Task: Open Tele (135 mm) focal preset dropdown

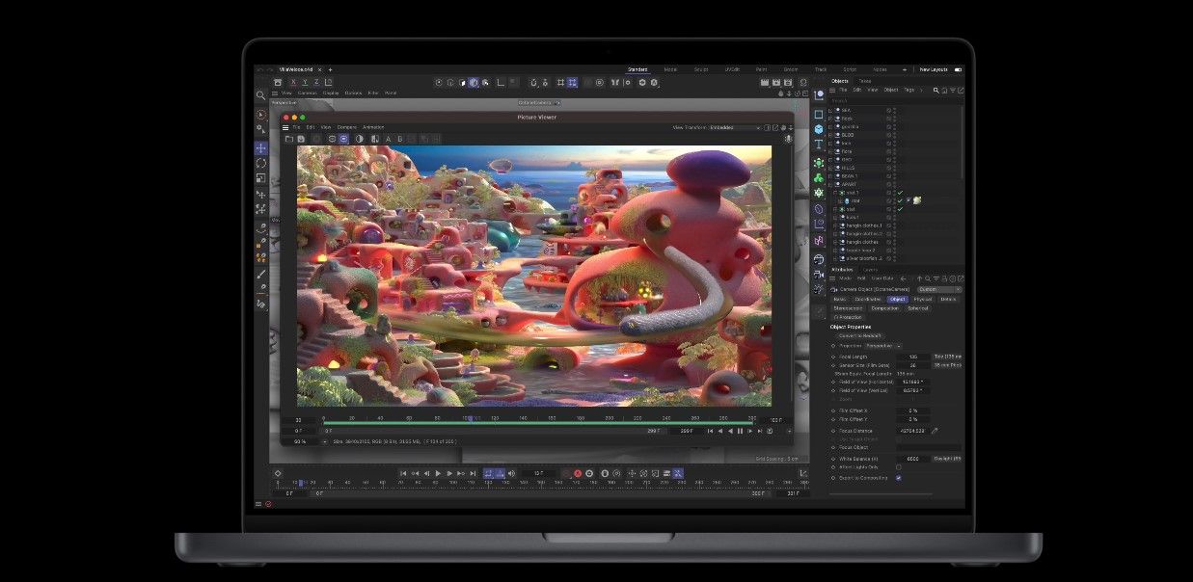Action: (947, 357)
